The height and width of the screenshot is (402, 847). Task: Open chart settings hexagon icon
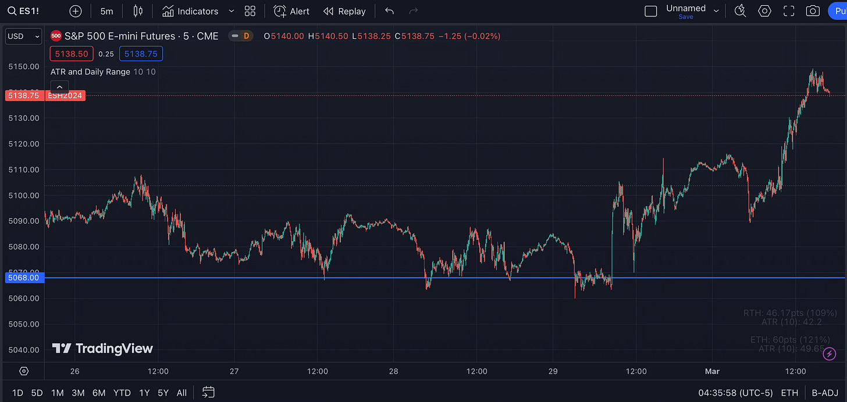point(764,11)
